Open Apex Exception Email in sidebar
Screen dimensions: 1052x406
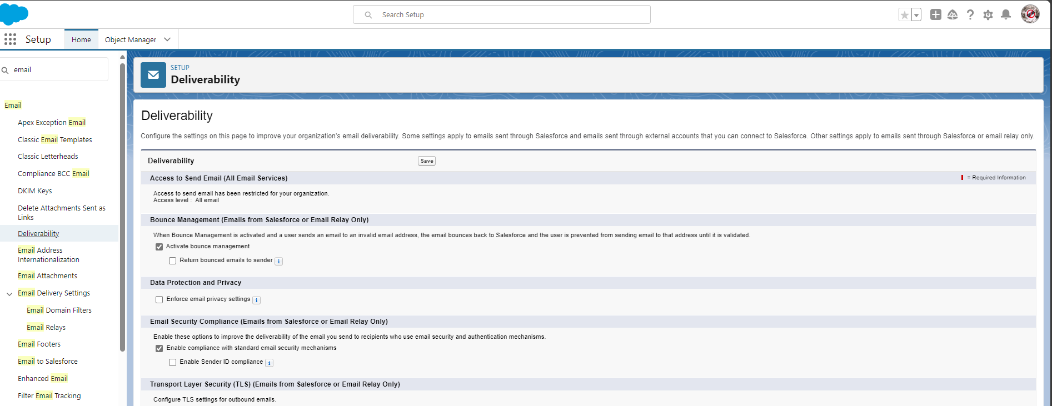52,122
